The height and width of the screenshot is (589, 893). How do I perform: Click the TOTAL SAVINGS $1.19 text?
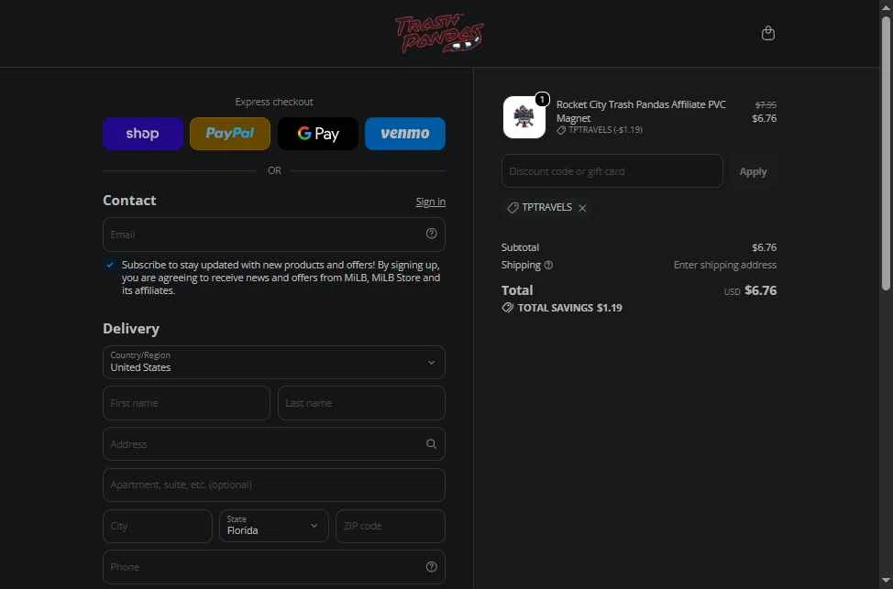569,308
